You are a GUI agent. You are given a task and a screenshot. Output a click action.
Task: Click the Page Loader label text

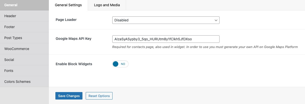coord(66,20)
